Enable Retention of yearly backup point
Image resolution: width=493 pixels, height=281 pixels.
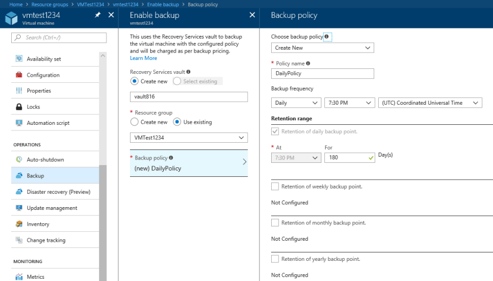click(x=275, y=259)
